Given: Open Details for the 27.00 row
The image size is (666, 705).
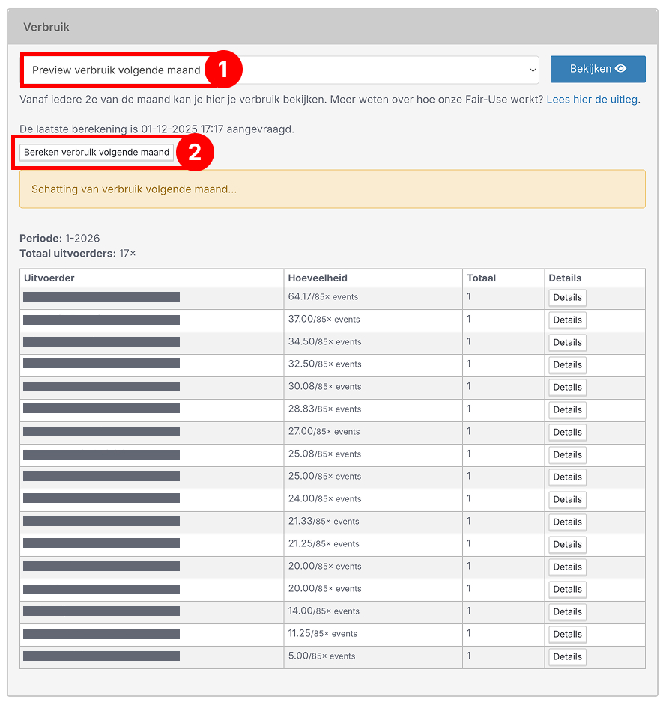Looking at the screenshot, I should [x=567, y=433].
